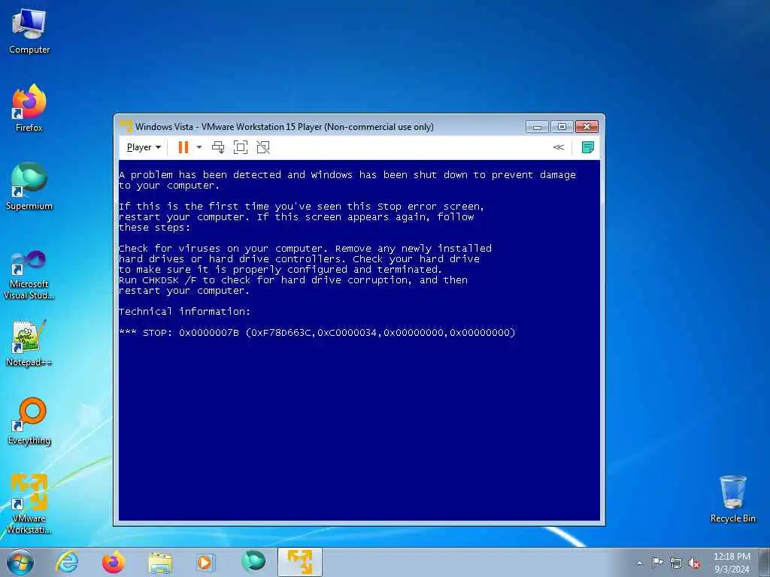Viewport: 770px width, 577px height.
Task: Expand the power options arrow beside pause
Action: [x=199, y=147]
